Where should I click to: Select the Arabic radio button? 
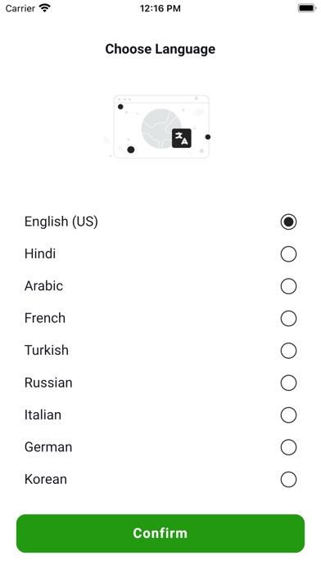click(x=288, y=286)
